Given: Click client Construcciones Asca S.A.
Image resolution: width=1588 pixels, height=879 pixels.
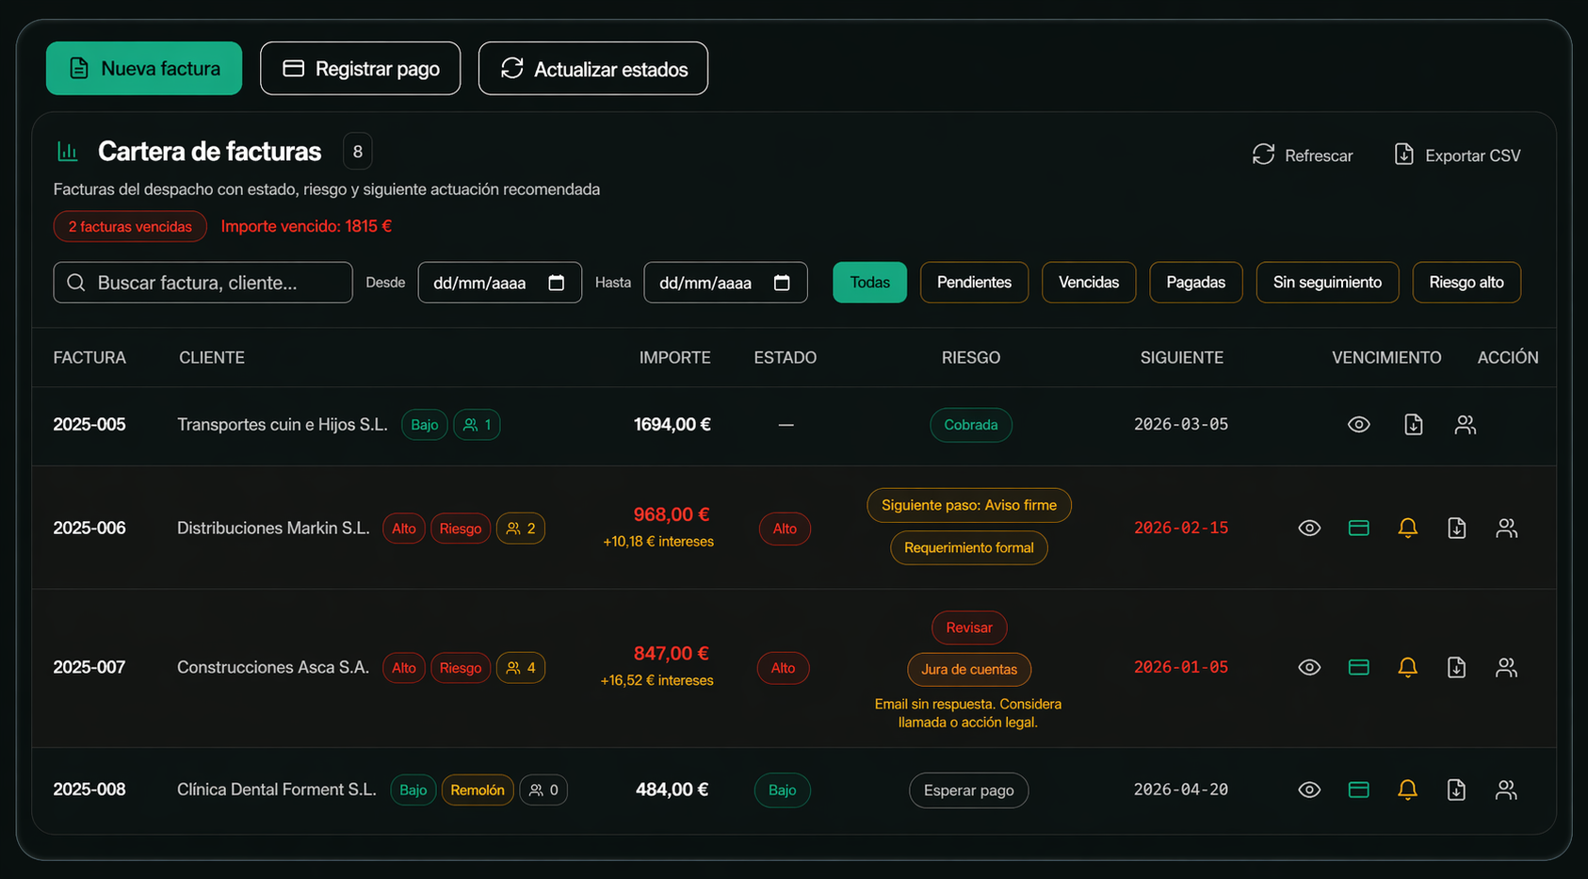Looking at the screenshot, I should (x=273, y=668).
